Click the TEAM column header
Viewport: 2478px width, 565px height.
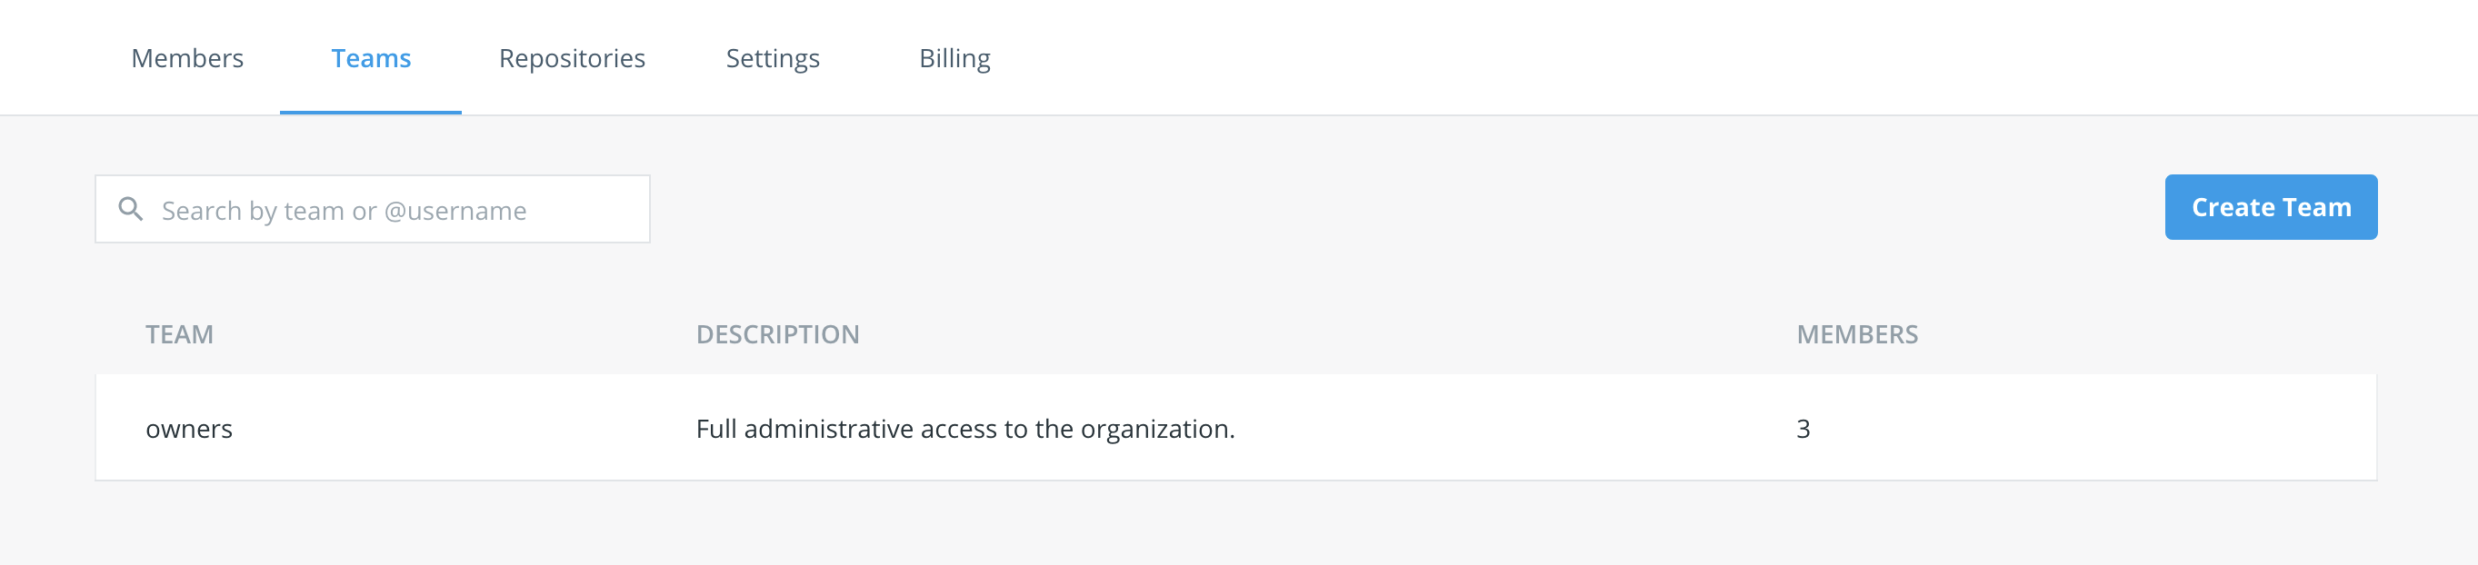181,333
